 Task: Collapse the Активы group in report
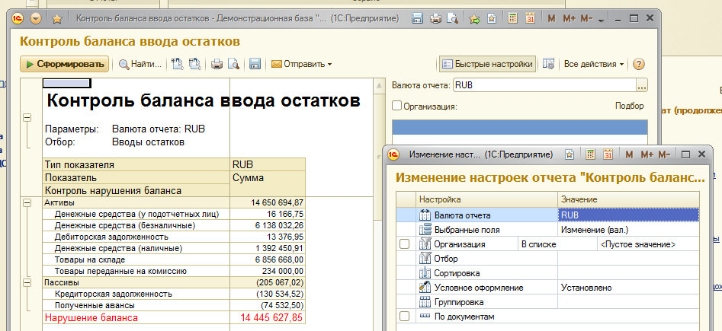pyautogui.click(x=27, y=203)
